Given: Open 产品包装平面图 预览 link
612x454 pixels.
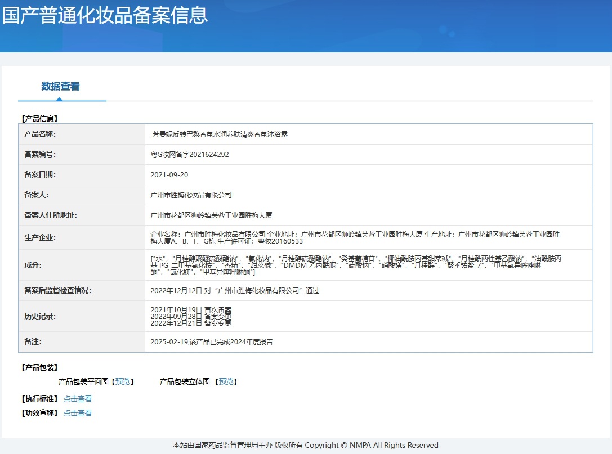Looking at the screenshot, I should (x=123, y=381).
